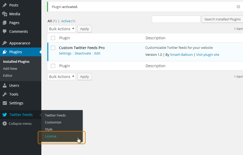Screen dimensions: 243x155
Task: Open Customize in Twitter Feeds submenu
Action: [x=53, y=122]
